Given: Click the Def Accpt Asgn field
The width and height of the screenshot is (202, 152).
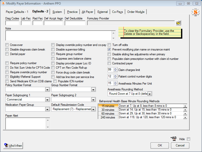Looking at the screenshot, I should 53,23.
